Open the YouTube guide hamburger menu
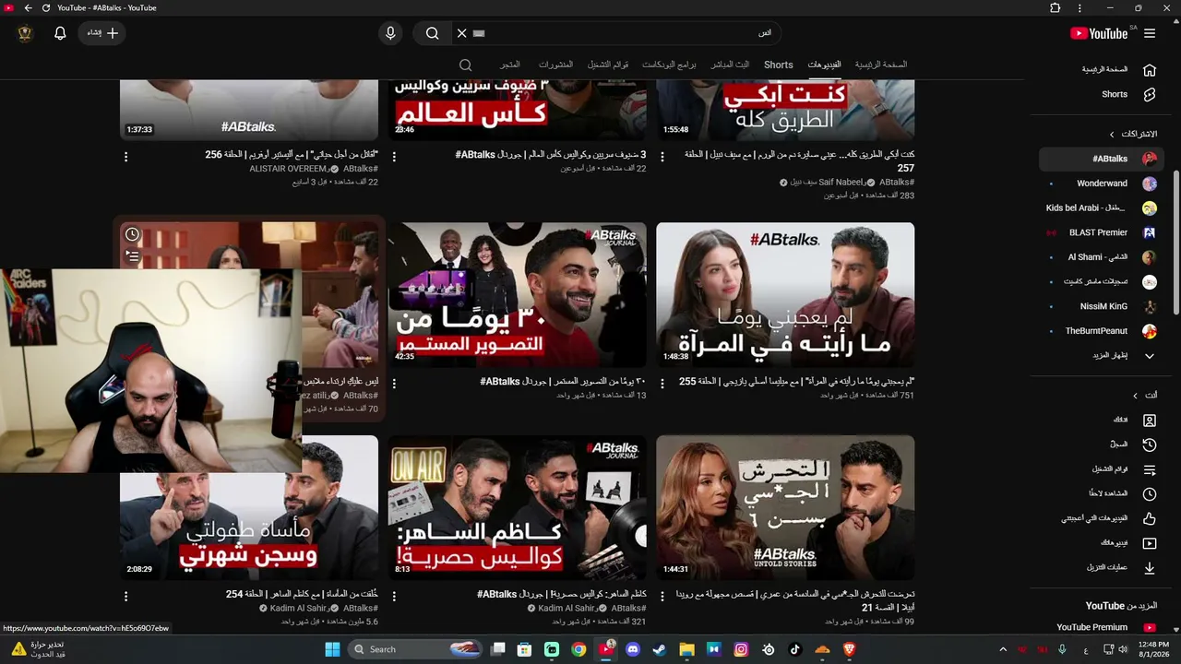1181x664 pixels. click(1150, 33)
